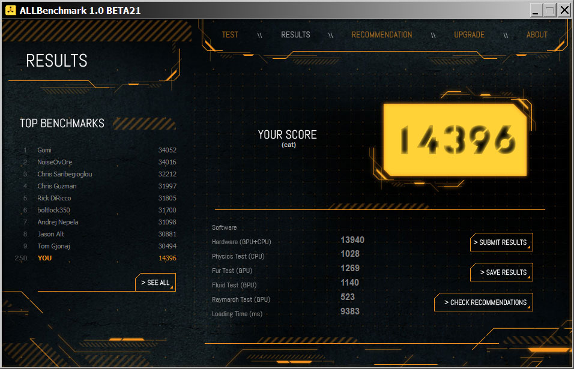Screen dimensions: 574x369
Task: Open the TEST tab
Action: [230, 35]
